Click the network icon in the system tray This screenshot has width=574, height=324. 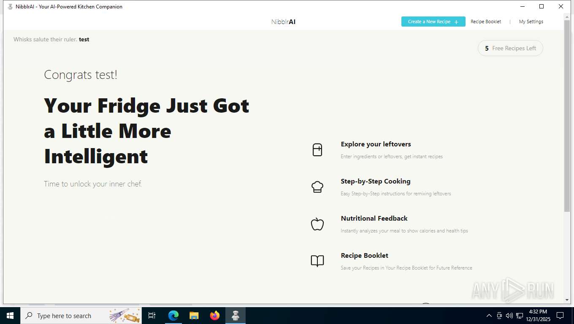tap(520, 316)
